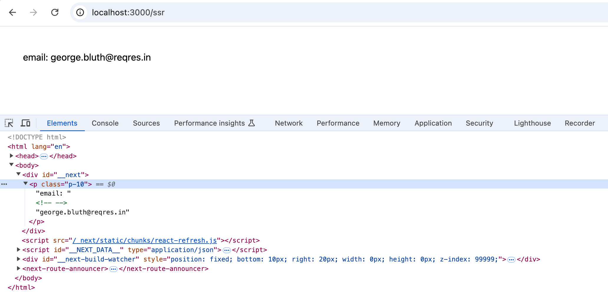Viewport: 608px width, 300px height.
Task: Expand the next-route-announcer element
Action: pos(18,269)
